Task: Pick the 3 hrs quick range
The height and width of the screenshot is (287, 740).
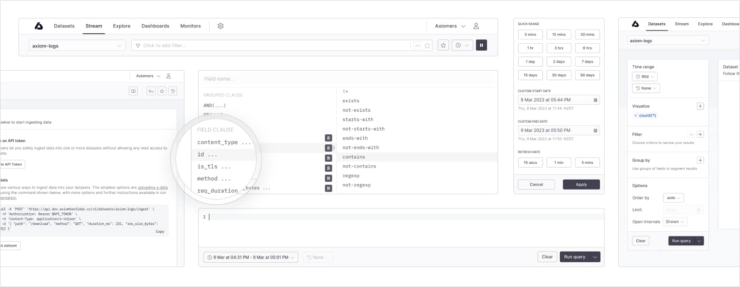Action: pos(559,48)
